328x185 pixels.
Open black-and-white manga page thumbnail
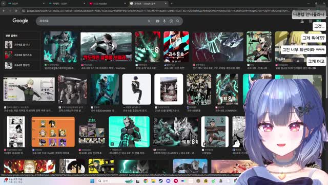(x=16, y=132)
